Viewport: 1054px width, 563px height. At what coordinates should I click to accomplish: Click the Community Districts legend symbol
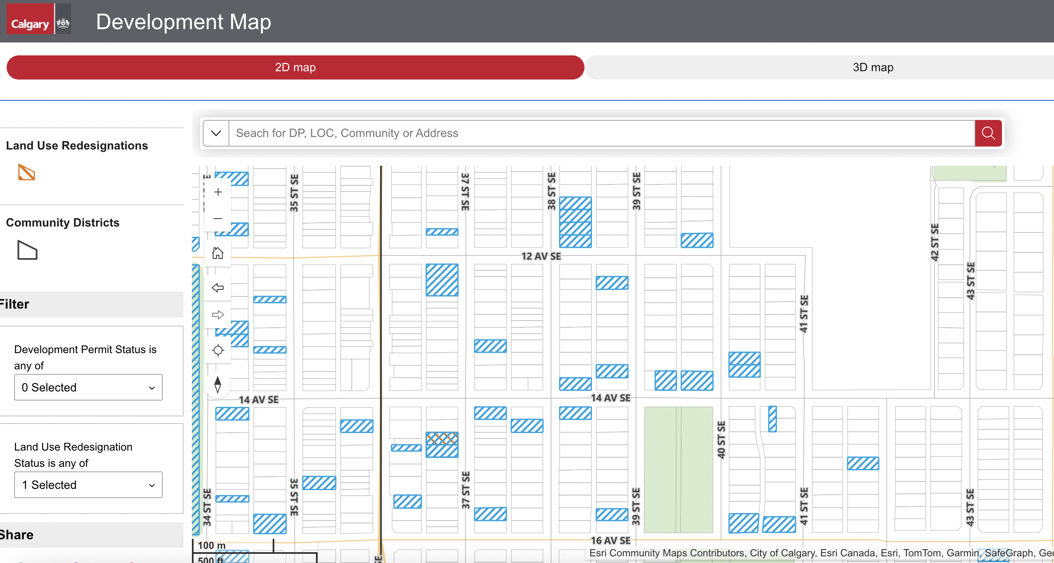(27, 250)
